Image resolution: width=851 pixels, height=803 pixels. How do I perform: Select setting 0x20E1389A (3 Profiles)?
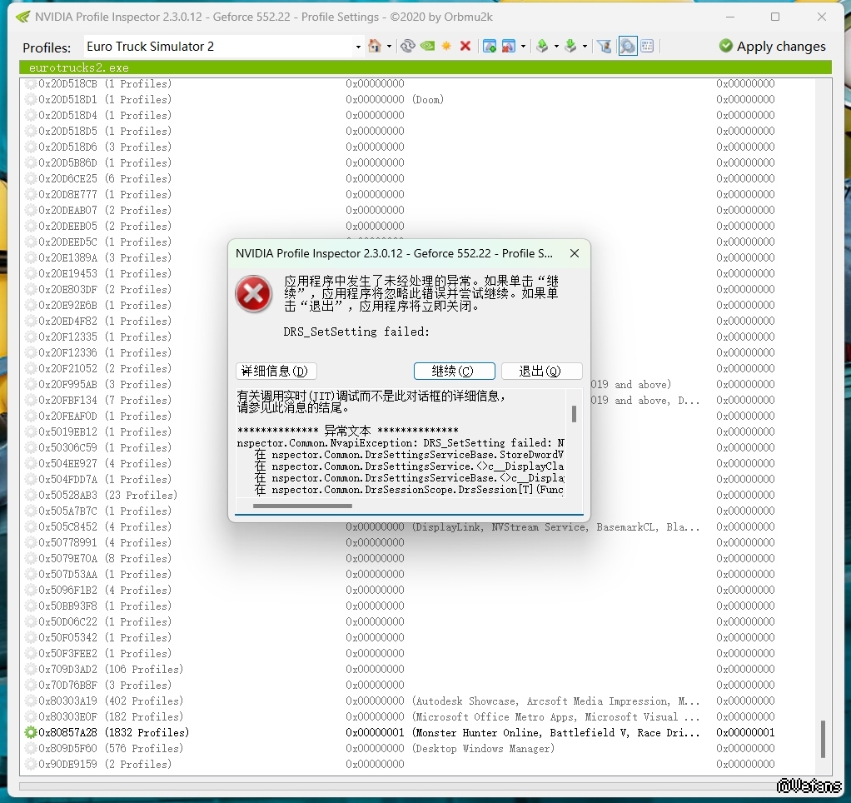(x=105, y=257)
